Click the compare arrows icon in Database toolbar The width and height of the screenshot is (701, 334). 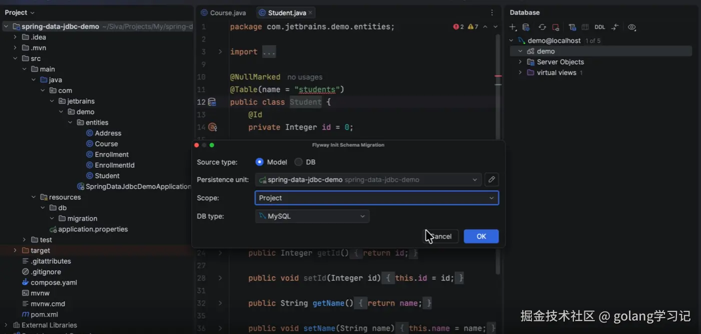pyautogui.click(x=615, y=27)
